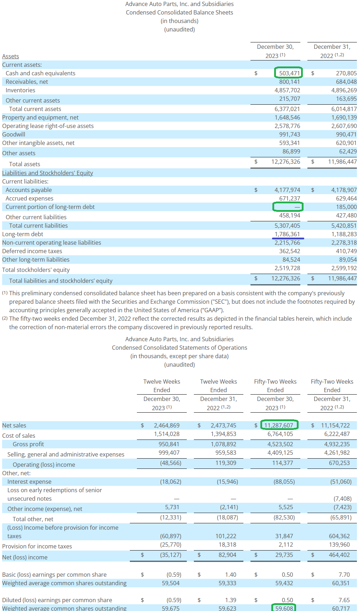Select the quarterly net sales 2,464,869
Image resolution: width=358 pixels, height=611 pixels.
tap(167, 425)
